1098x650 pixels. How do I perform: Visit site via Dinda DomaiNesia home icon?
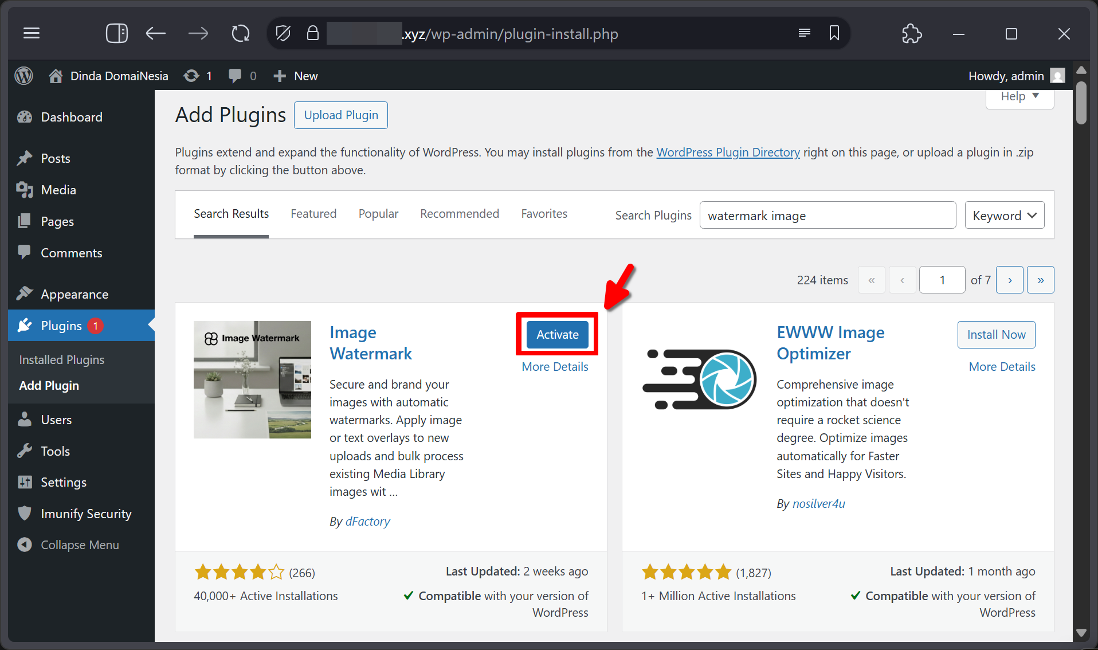pos(55,76)
